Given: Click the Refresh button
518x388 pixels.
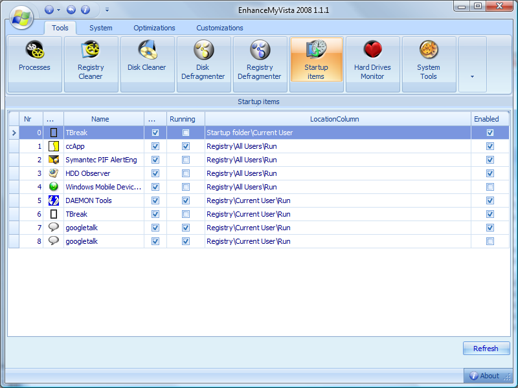Looking at the screenshot, I should (x=486, y=349).
